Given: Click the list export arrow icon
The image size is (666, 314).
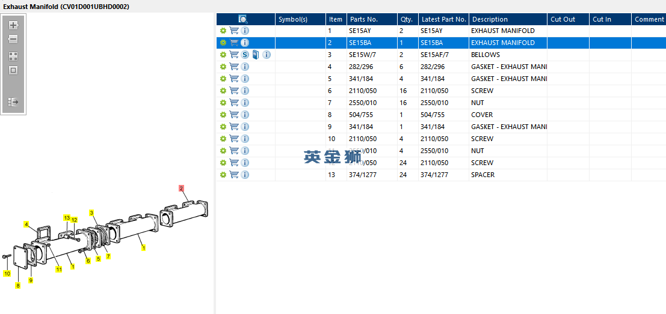Looking at the screenshot, I should tap(13, 102).
